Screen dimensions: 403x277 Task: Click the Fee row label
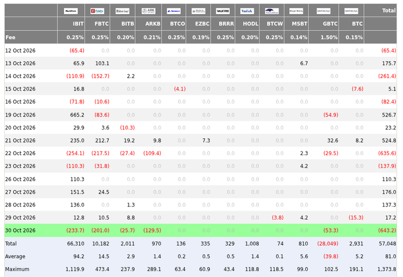pyautogui.click(x=10, y=37)
